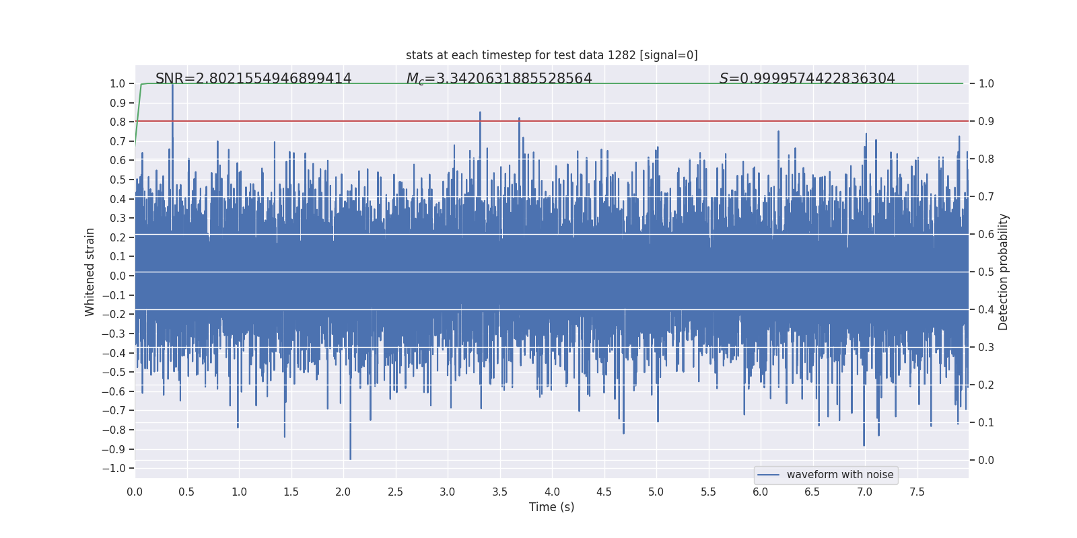Click the Time (s) x-axis label

[x=551, y=507]
